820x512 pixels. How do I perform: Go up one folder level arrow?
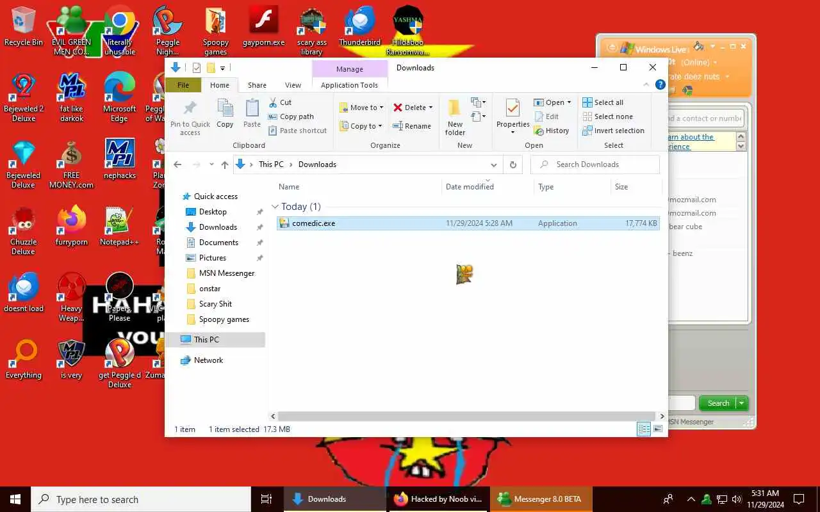pos(224,164)
